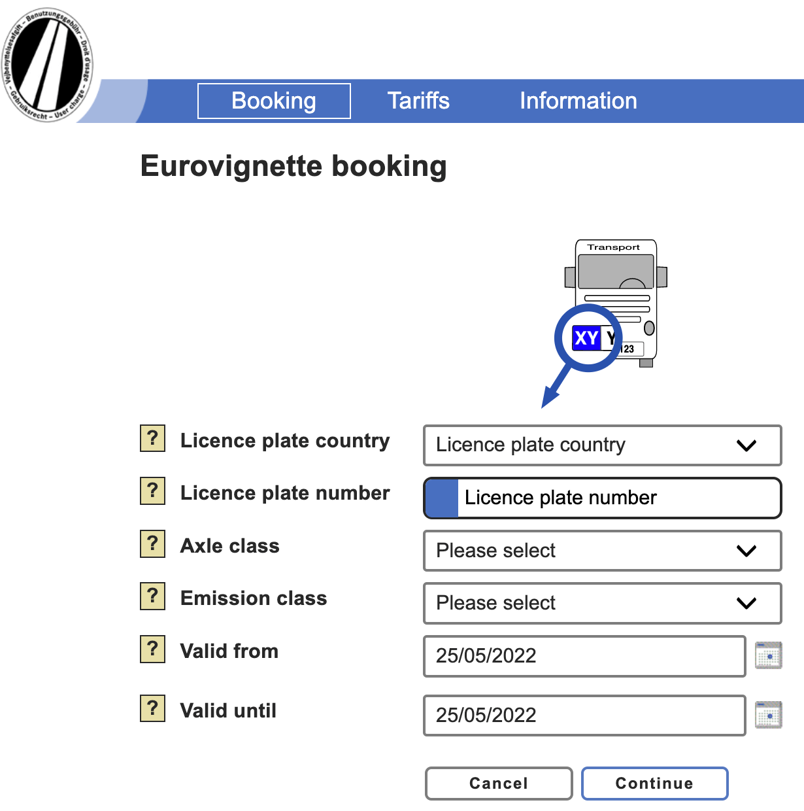Click the blue country code box on the plate

tap(586, 339)
